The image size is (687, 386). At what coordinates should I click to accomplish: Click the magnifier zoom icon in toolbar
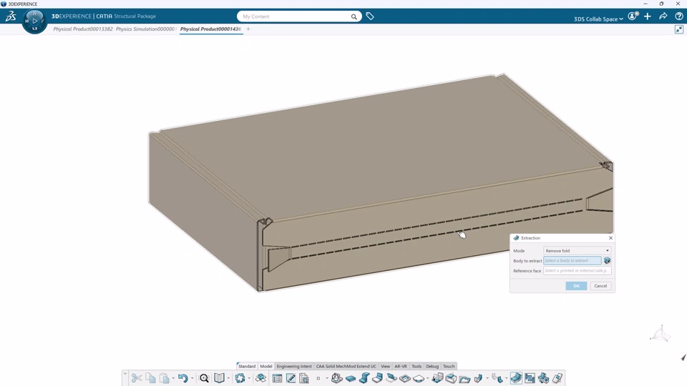[204, 377]
